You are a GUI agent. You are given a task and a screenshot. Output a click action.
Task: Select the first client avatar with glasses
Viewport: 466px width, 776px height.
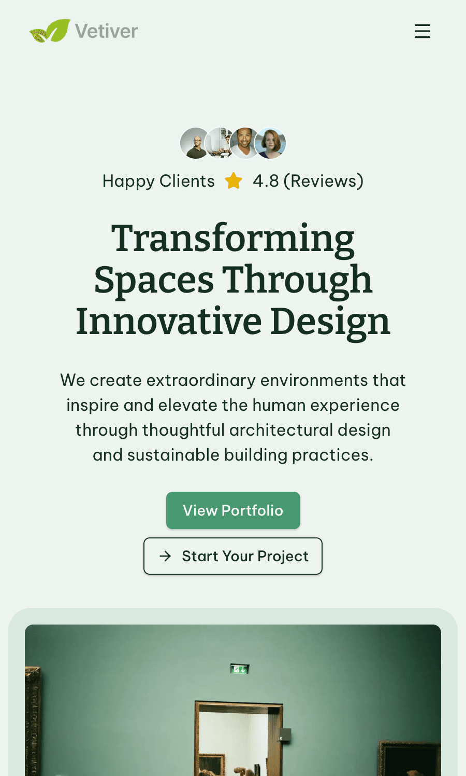(194, 143)
